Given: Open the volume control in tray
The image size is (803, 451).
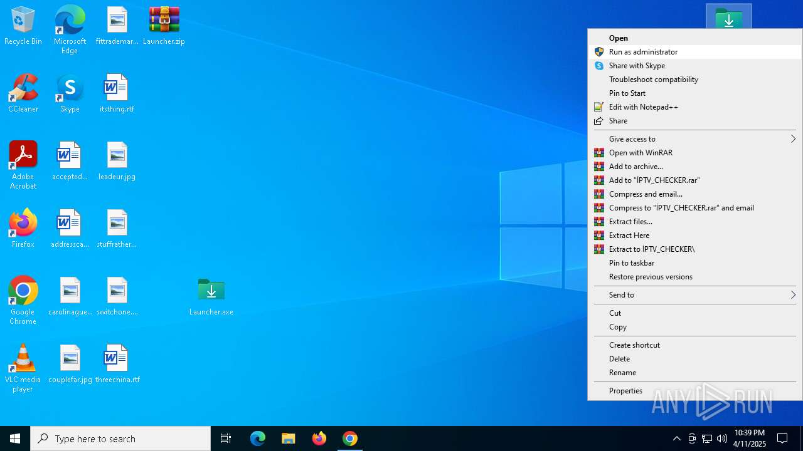Looking at the screenshot, I should pyautogui.click(x=721, y=438).
